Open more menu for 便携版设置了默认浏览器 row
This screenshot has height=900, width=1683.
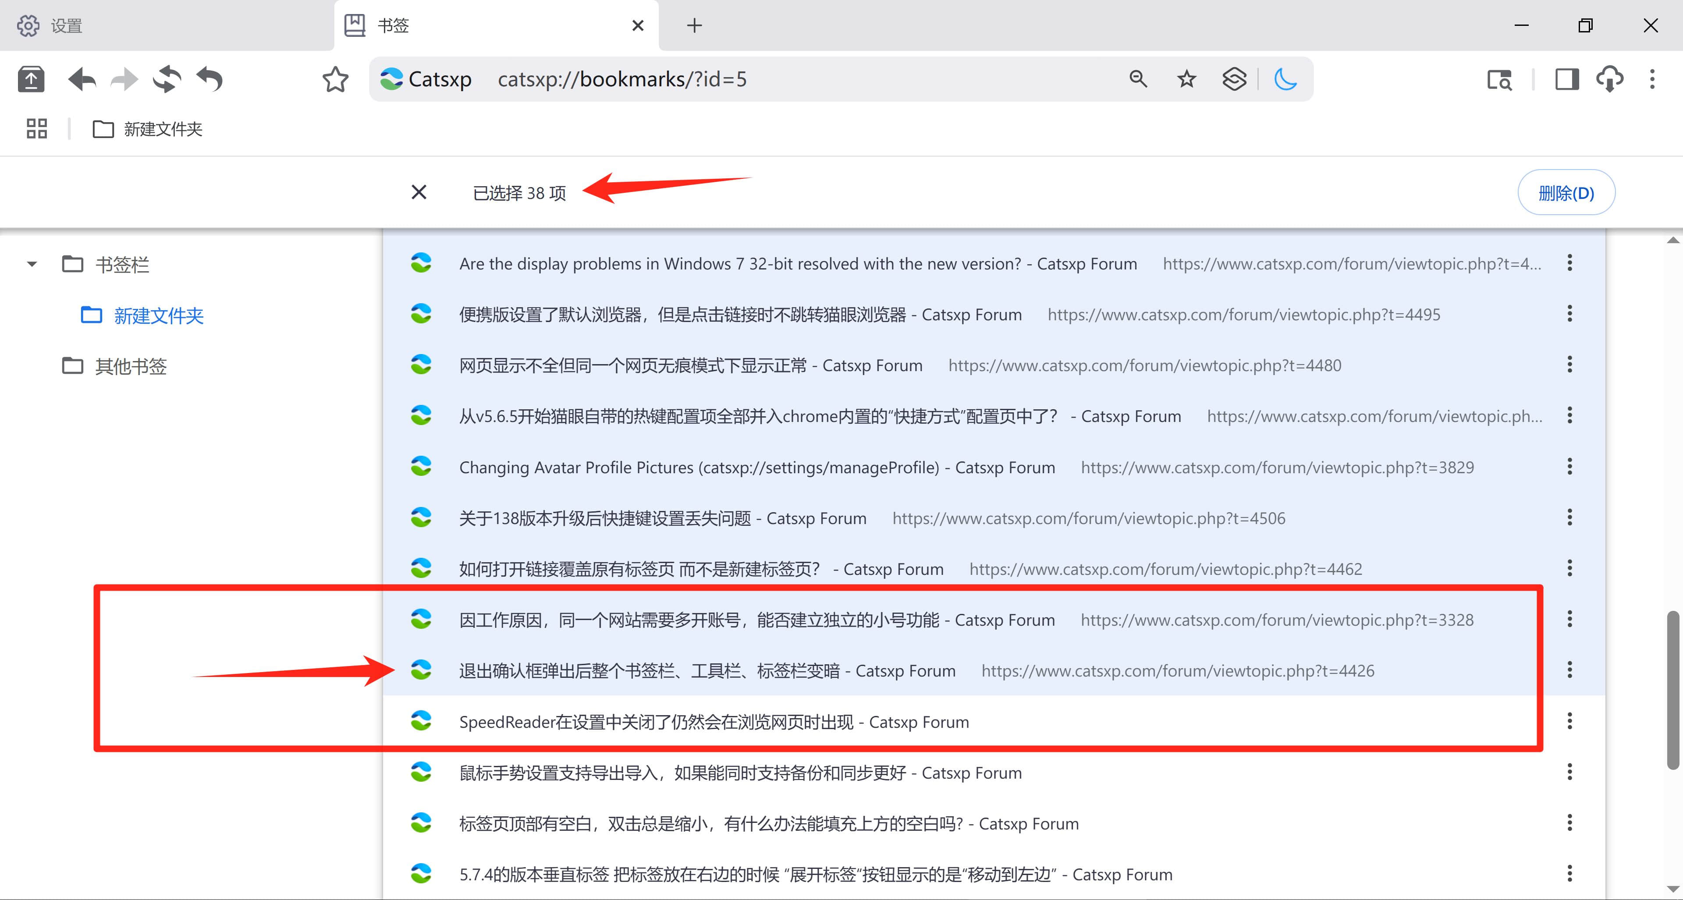pos(1569,314)
